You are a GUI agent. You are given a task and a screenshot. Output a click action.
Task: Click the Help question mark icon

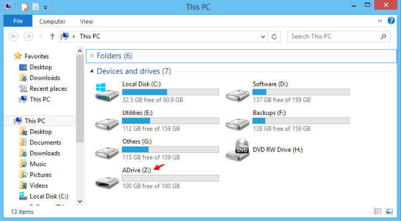(392, 21)
